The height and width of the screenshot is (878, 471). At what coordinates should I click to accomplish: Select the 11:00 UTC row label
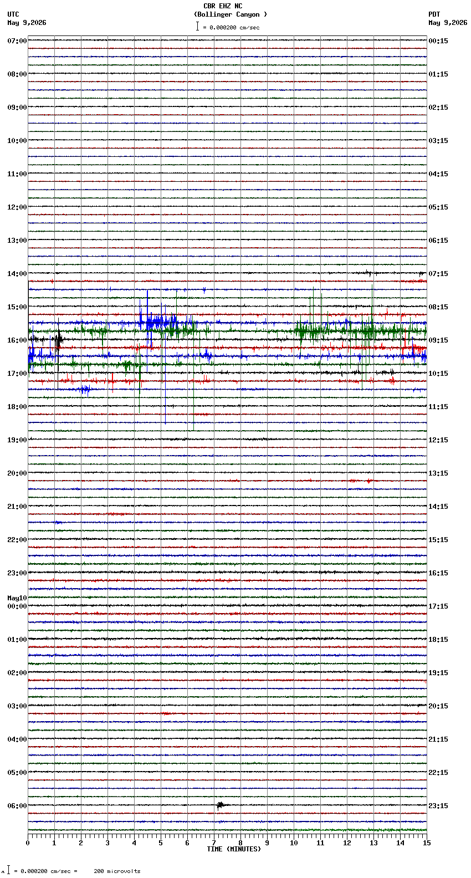(x=17, y=174)
